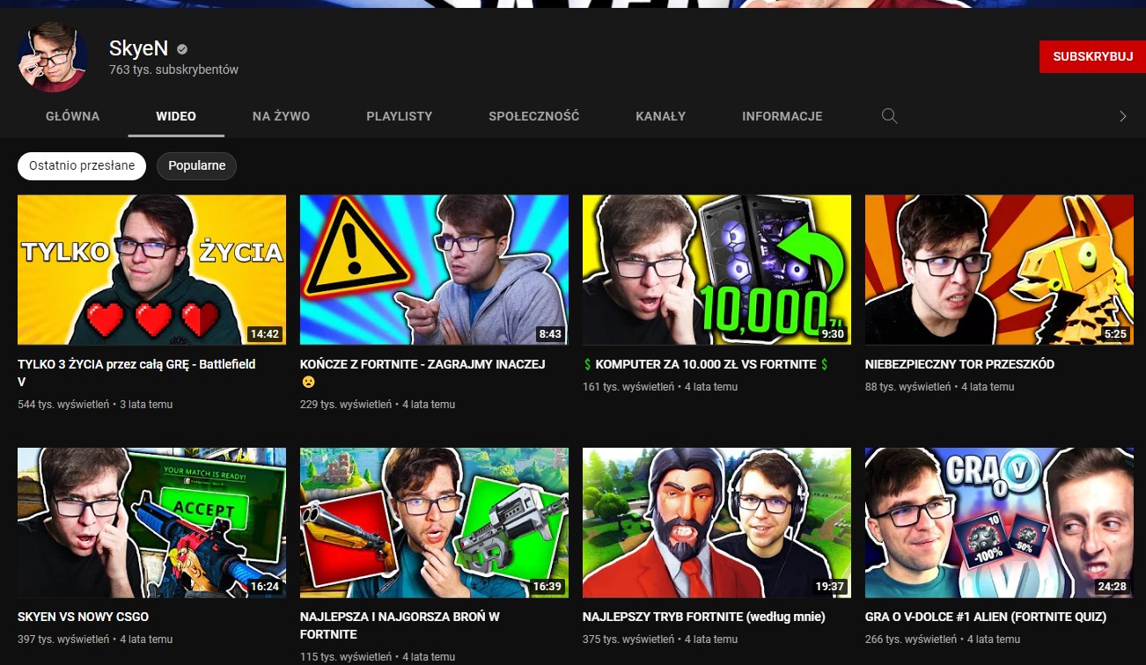Click the 266 tys. wyświetleń metadata
Image resolution: width=1146 pixels, height=665 pixels.
pyautogui.click(x=911, y=639)
